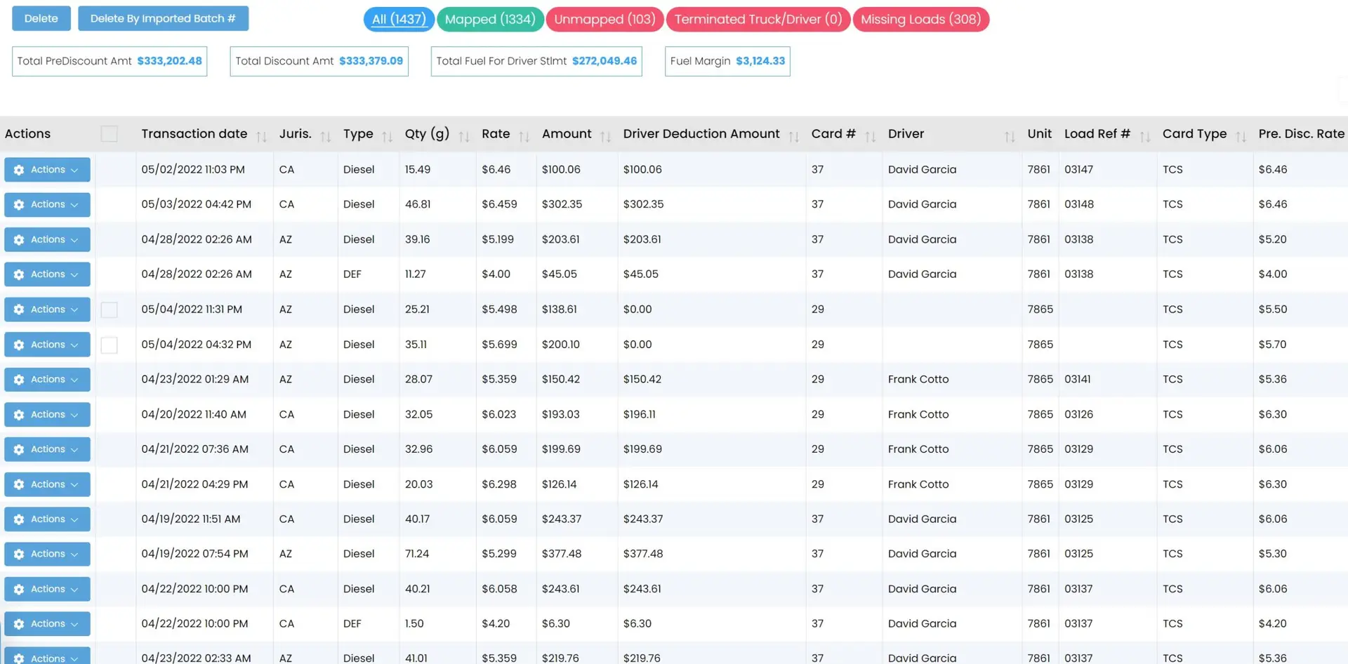Sort by Transaction date column arrows
Viewport: 1348px width, 664px height.
point(261,136)
